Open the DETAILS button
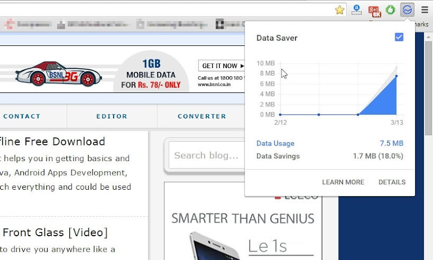Image resolution: width=433 pixels, height=260 pixels. click(x=392, y=182)
